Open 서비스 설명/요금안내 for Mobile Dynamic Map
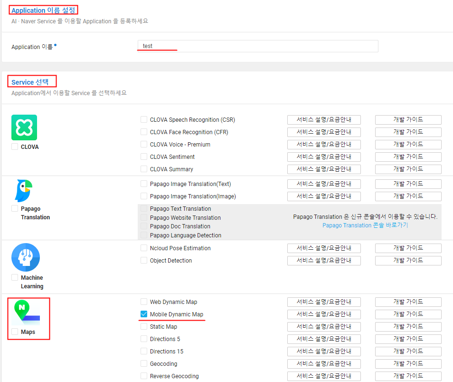Screen dimensions: 453x382 324,314
